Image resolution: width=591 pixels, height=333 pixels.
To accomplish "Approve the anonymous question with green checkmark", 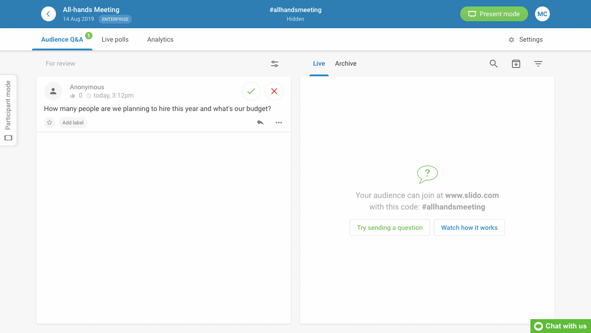I will tap(251, 92).
